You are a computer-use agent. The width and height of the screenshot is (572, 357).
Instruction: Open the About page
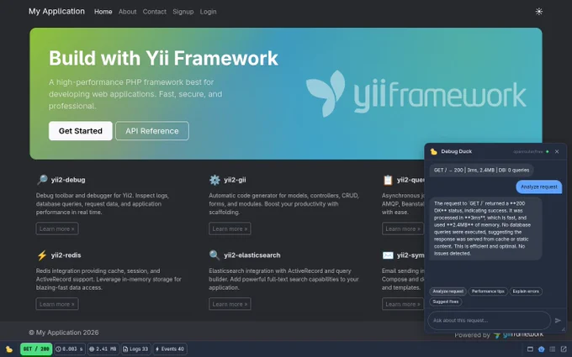point(127,12)
